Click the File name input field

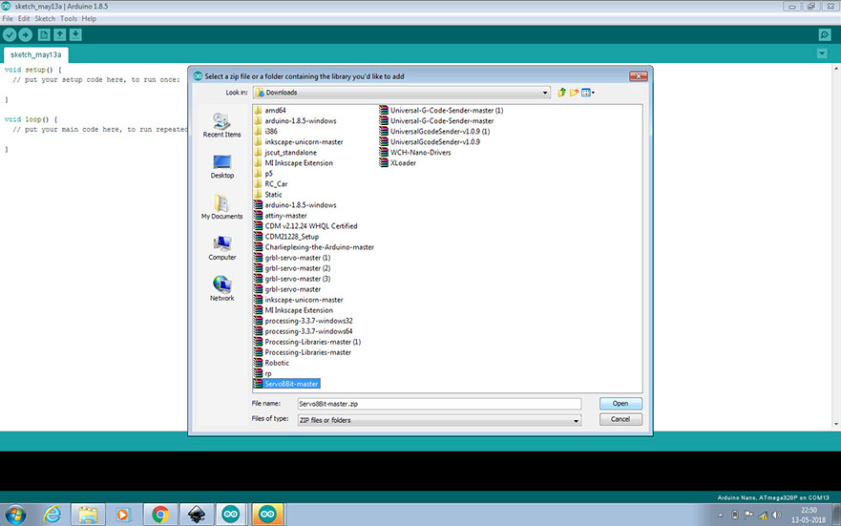[x=439, y=404]
